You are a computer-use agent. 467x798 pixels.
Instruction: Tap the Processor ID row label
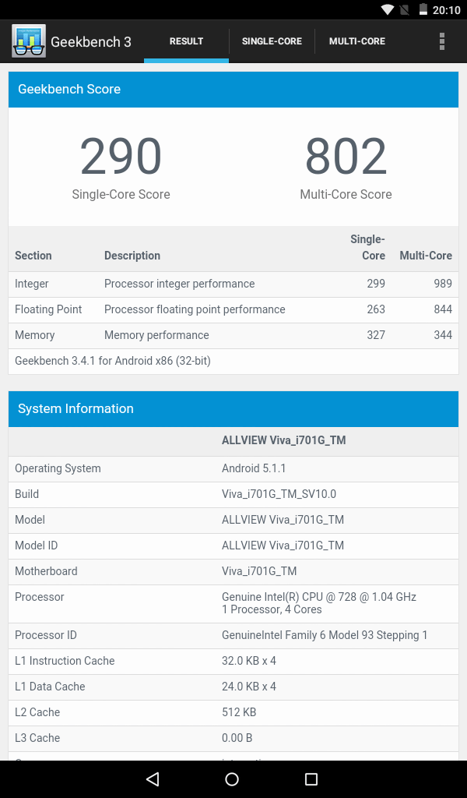tap(46, 635)
